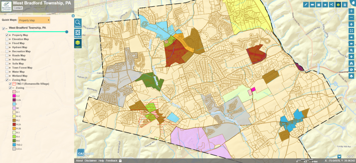Zoom out with the minus button
The width and height of the screenshot is (356, 163).
pos(351,17)
